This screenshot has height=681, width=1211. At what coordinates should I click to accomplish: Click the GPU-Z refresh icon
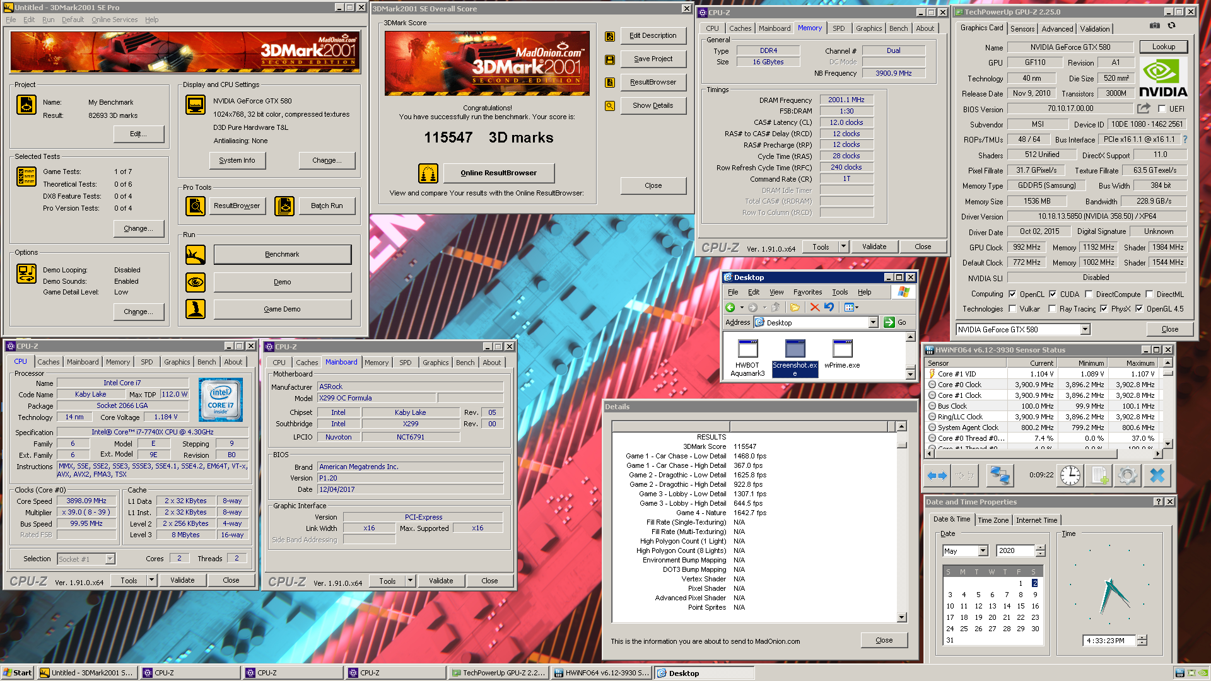pos(1171,25)
